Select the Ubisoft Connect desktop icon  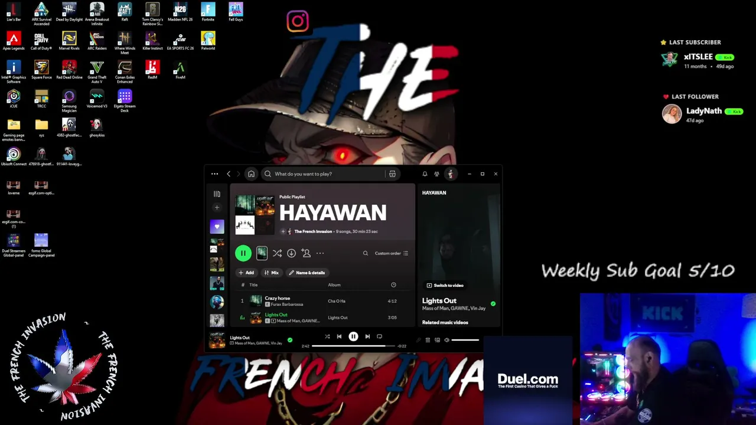pyautogui.click(x=14, y=156)
